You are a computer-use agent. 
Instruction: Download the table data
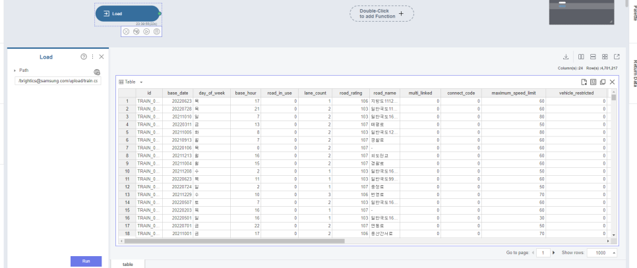566,57
